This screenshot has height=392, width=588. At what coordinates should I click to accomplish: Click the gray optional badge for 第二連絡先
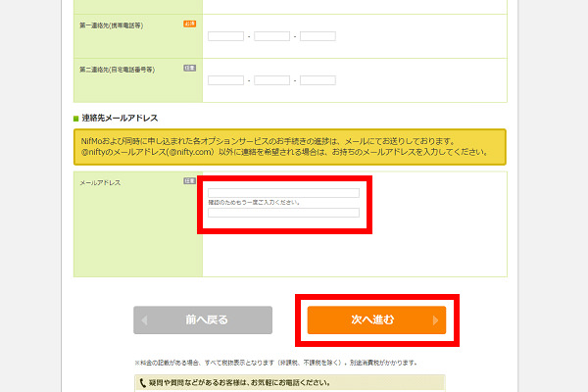point(190,68)
